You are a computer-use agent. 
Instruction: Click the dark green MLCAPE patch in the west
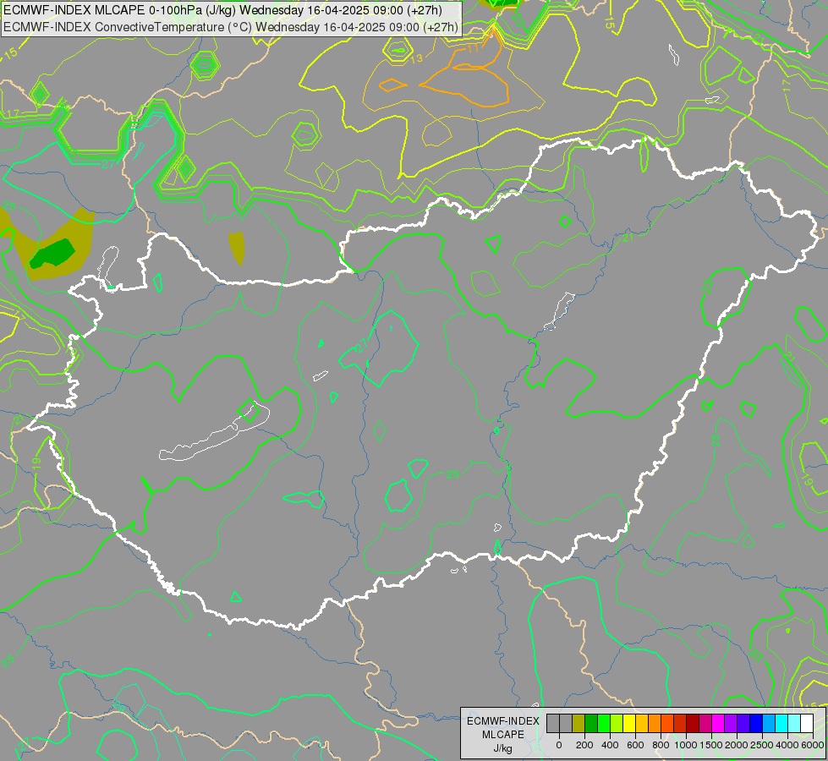pos(52,253)
